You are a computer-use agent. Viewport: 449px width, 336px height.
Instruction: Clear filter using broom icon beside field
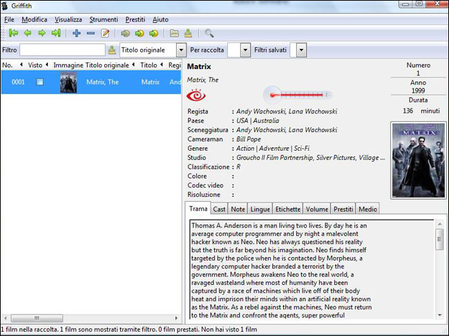[113, 50]
